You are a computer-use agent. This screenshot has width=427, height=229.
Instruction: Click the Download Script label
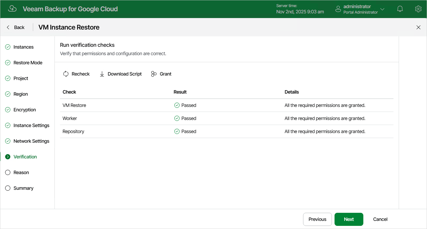tap(125, 74)
